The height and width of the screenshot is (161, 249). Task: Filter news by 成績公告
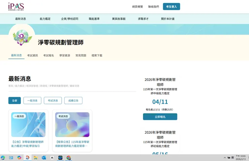pos(73,101)
